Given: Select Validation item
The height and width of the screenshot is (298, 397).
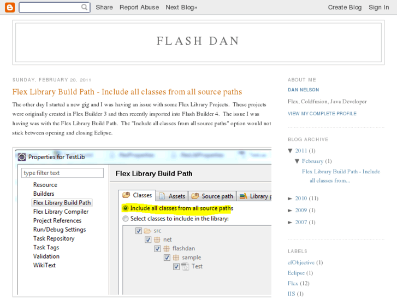Looking at the screenshot, I should click(46, 256).
